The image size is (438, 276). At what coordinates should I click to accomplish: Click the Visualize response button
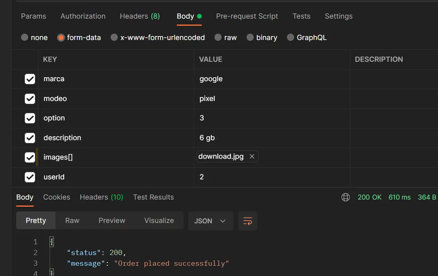(x=159, y=221)
